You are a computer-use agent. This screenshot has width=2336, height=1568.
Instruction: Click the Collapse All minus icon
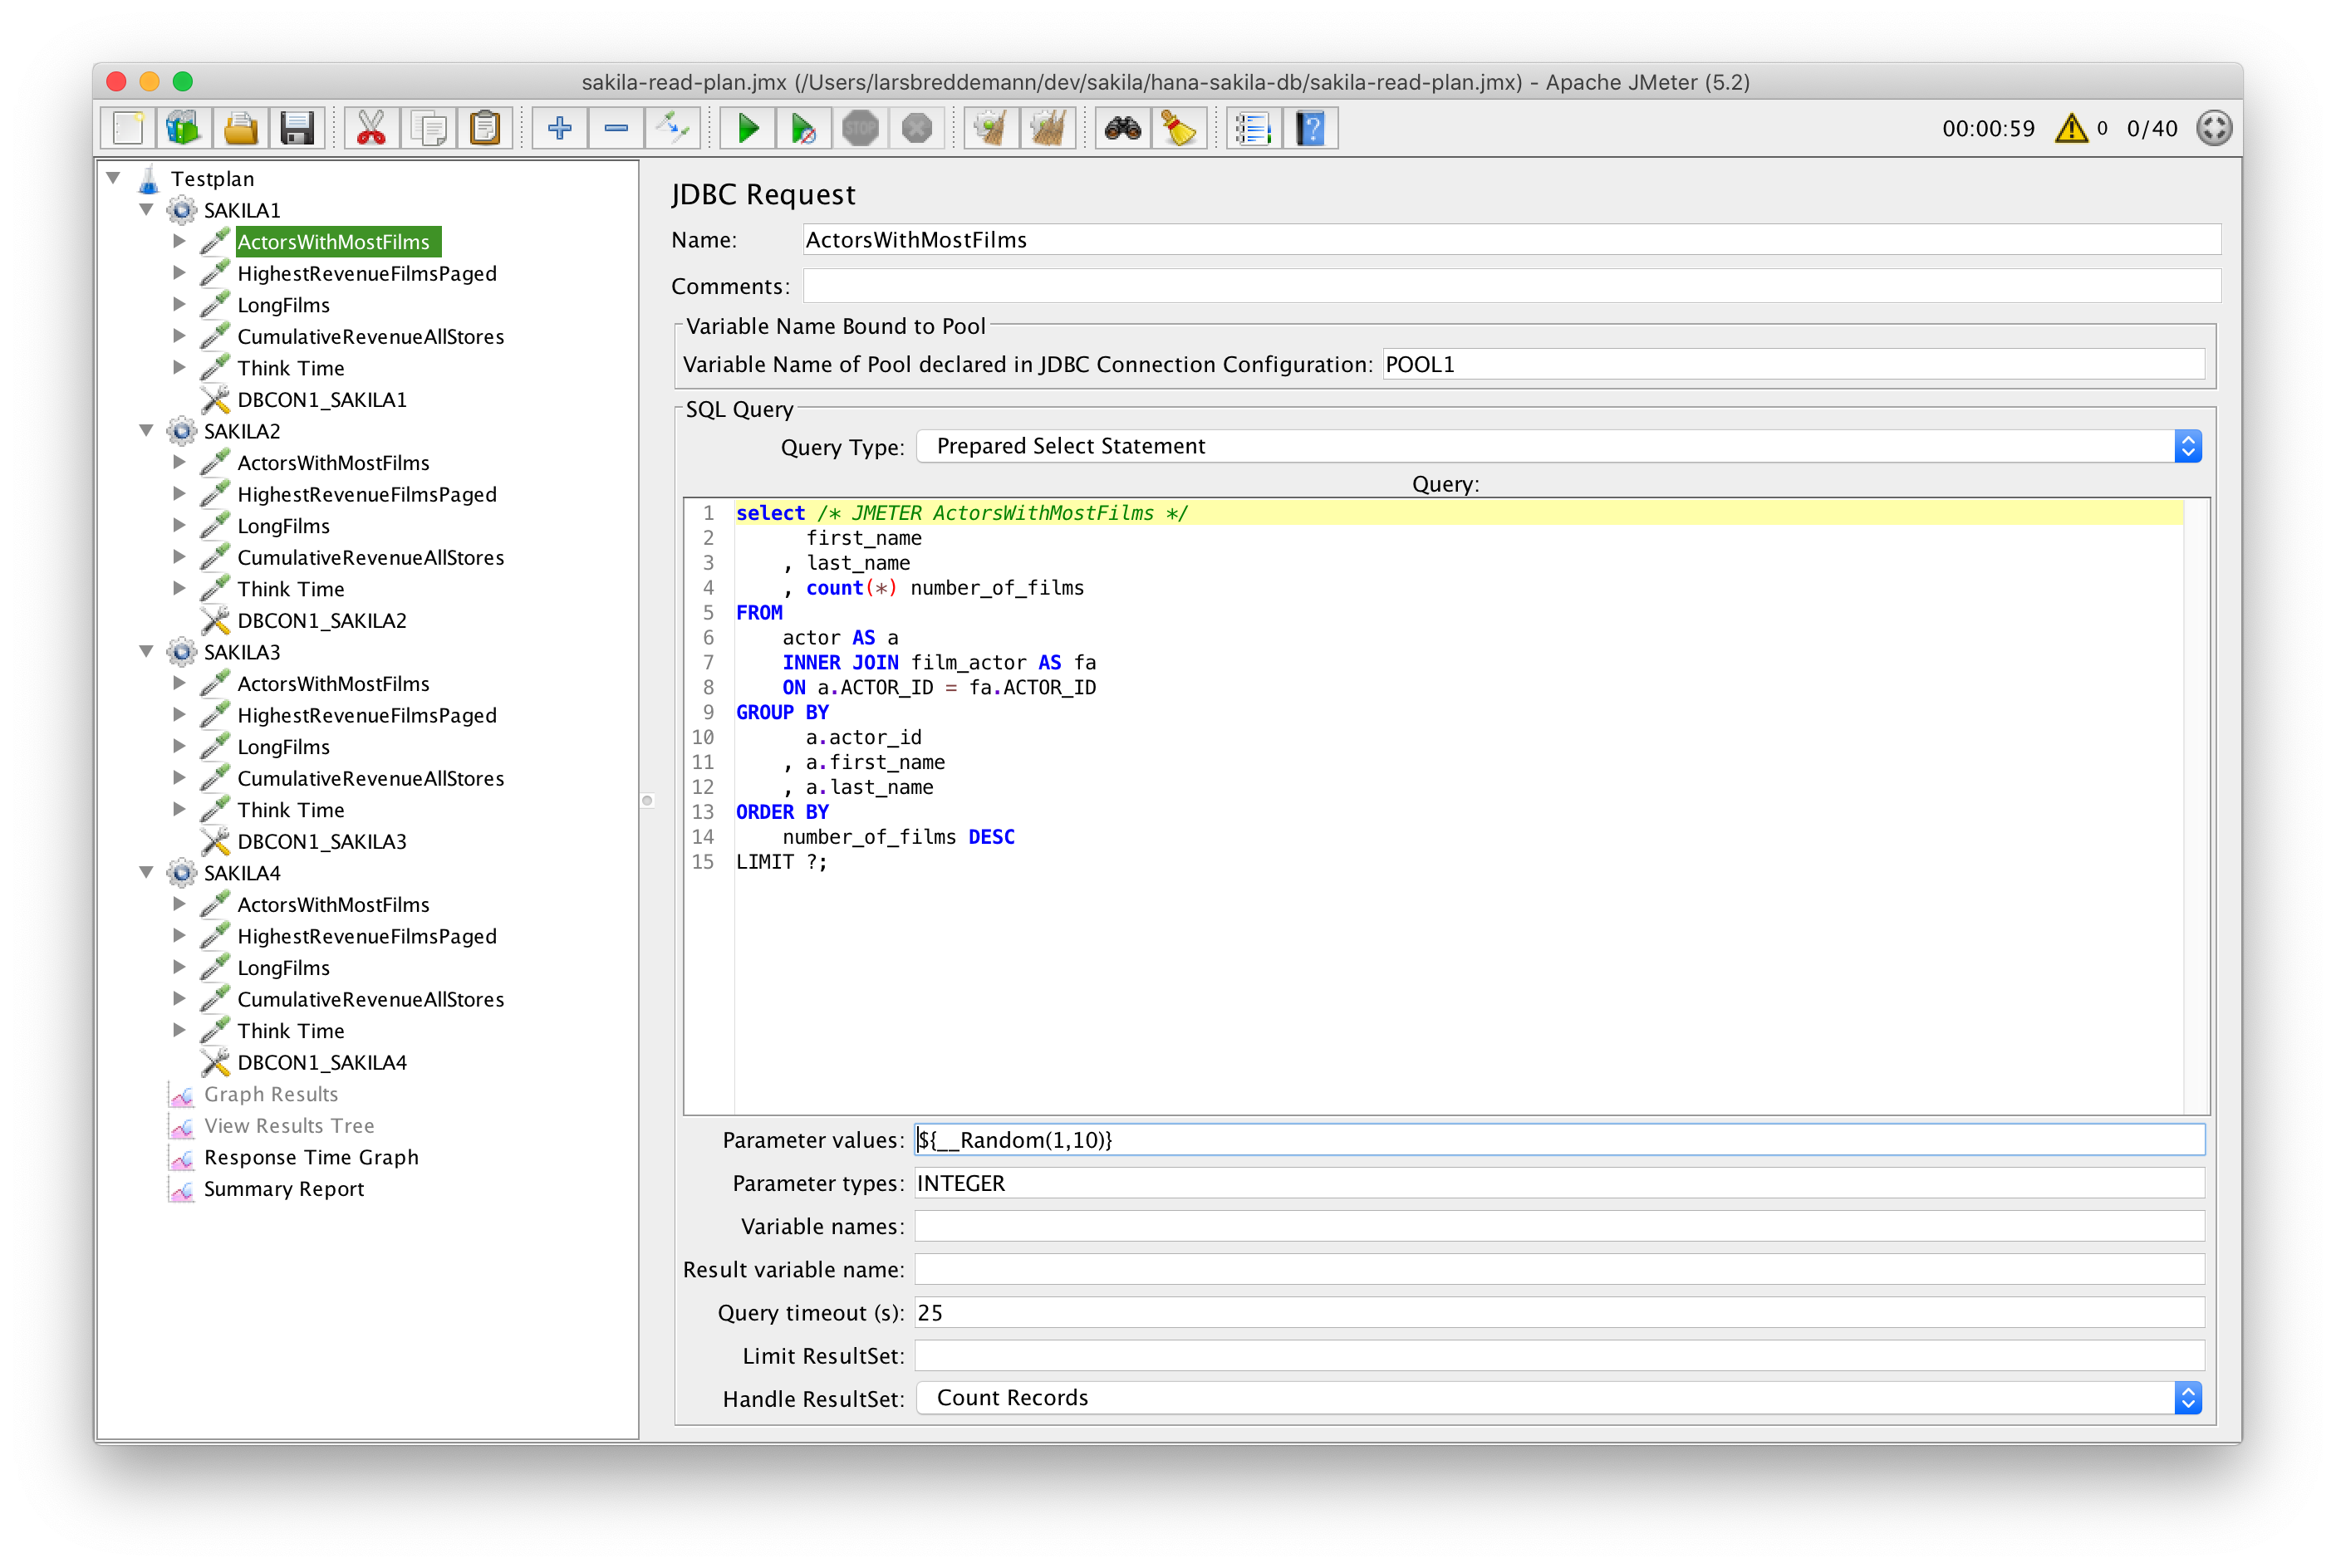(x=616, y=128)
